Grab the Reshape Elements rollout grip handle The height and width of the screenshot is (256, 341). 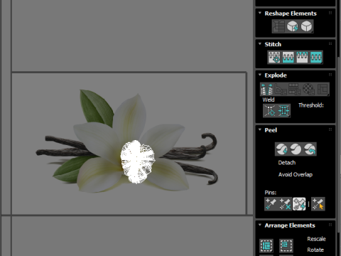click(x=330, y=13)
